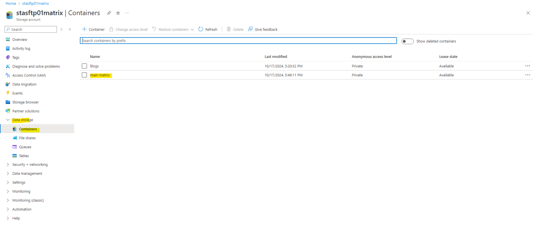Open Give feedback
Image resolution: width=536 pixels, height=241 pixels.
pyautogui.click(x=263, y=29)
